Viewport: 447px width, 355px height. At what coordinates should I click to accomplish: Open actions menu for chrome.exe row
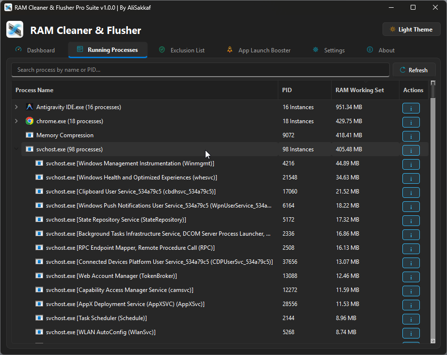tap(411, 122)
